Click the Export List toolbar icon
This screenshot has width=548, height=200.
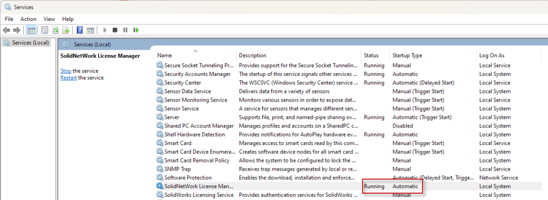tap(66, 30)
